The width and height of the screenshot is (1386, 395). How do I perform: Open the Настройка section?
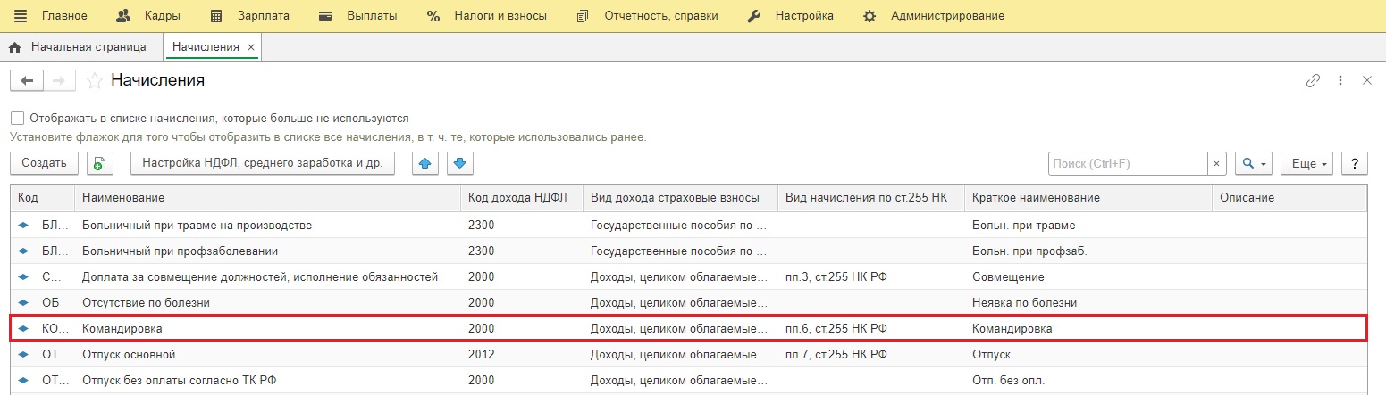pos(790,16)
